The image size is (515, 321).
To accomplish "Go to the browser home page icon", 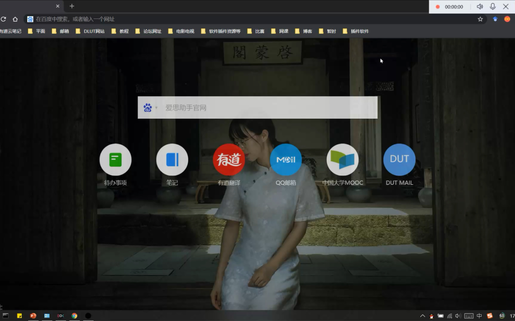I will [x=15, y=19].
